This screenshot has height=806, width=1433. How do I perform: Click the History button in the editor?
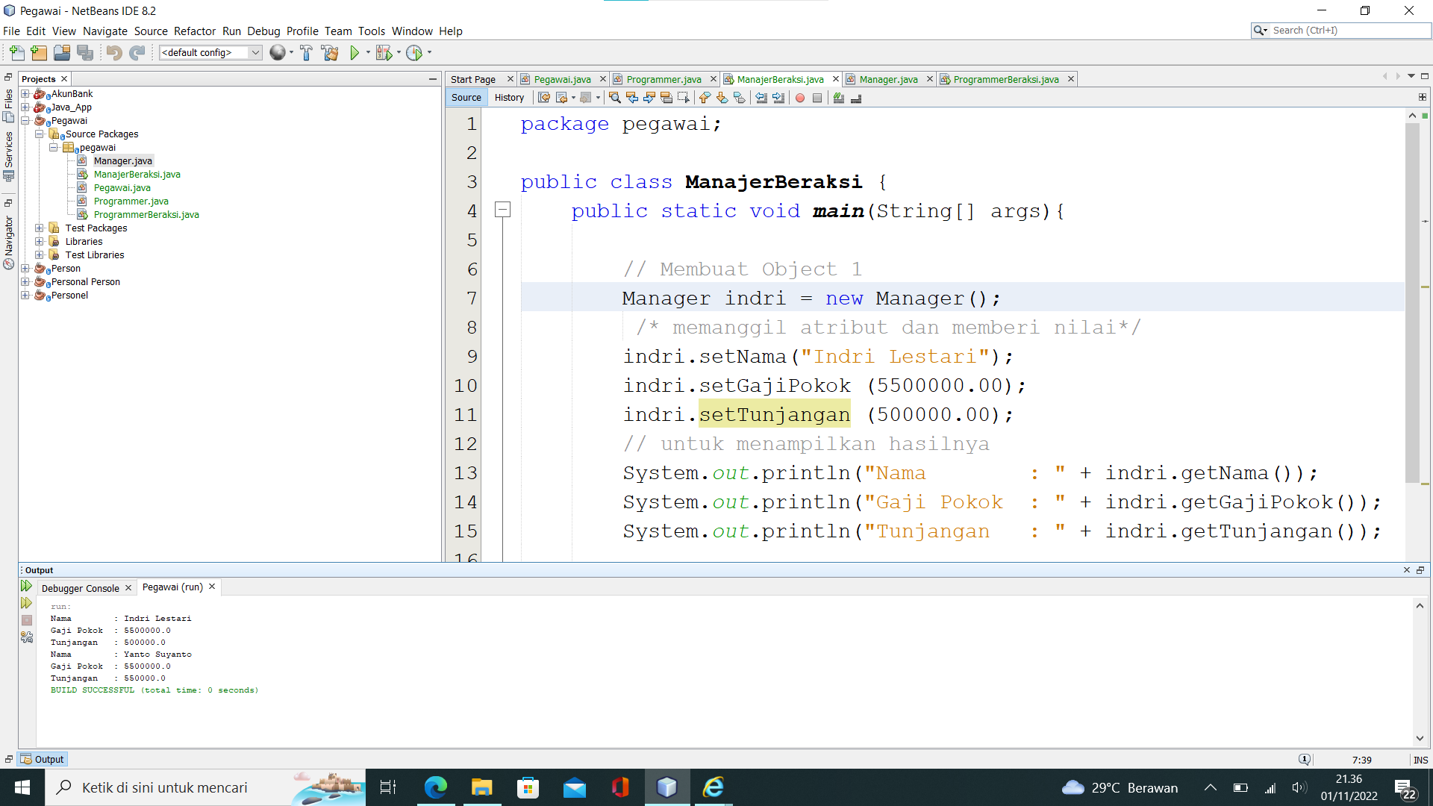pos(510,97)
